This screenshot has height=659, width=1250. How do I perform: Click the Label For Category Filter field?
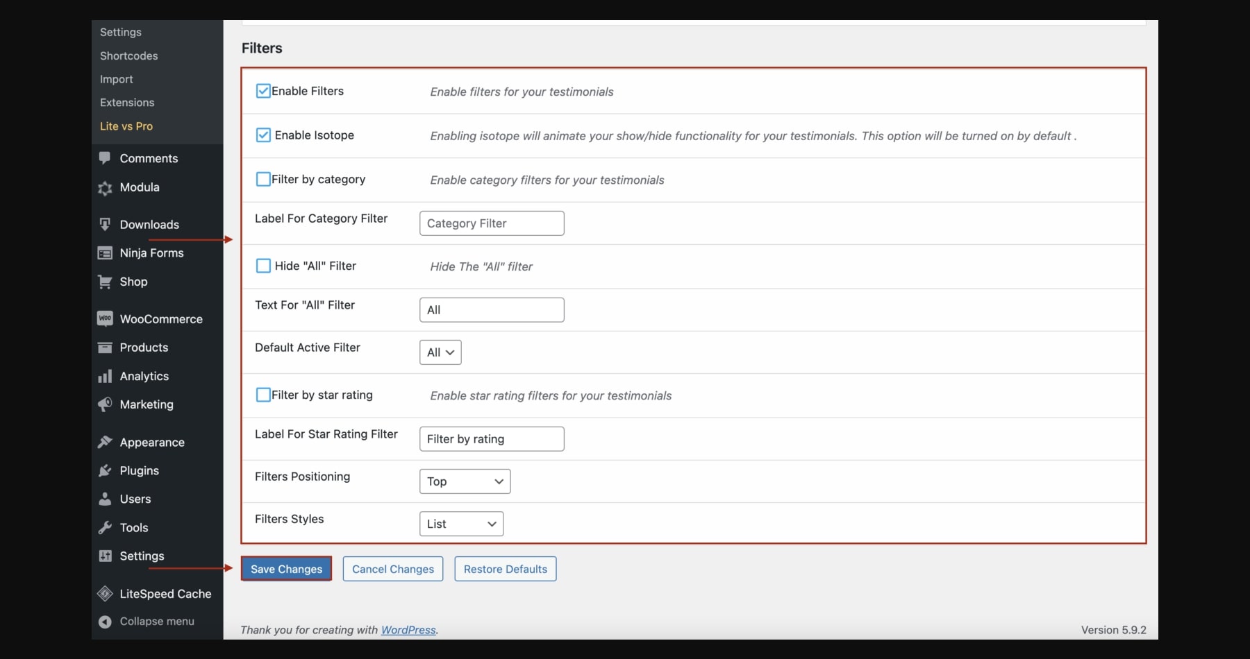[x=492, y=223]
